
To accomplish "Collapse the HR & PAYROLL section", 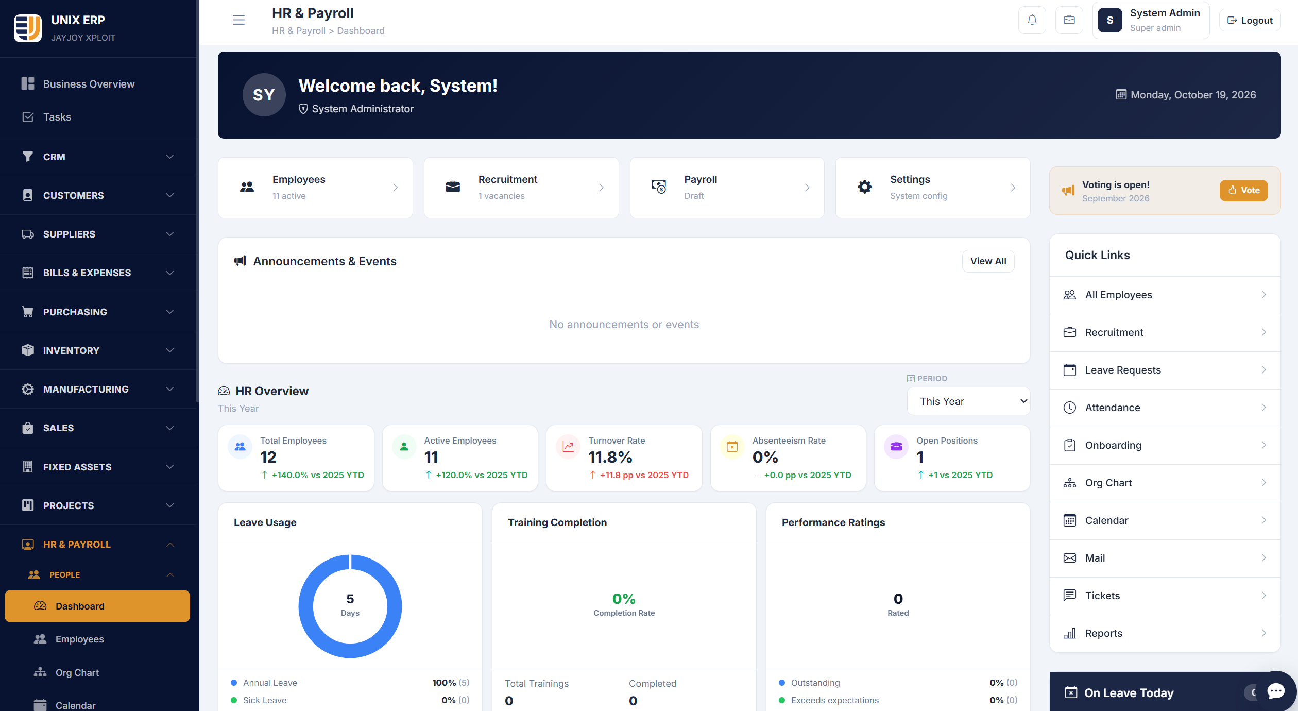I will pyautogui.click(x=98, y=545).
